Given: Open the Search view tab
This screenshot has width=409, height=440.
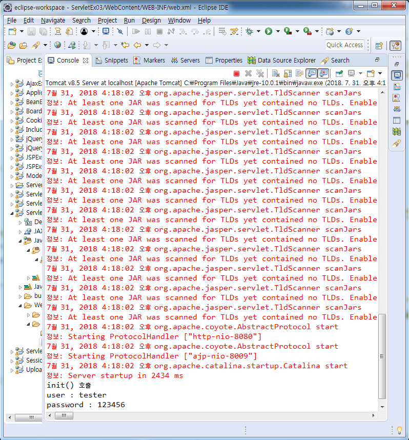Looking at the screenshot, I should (x=336, y=61).
